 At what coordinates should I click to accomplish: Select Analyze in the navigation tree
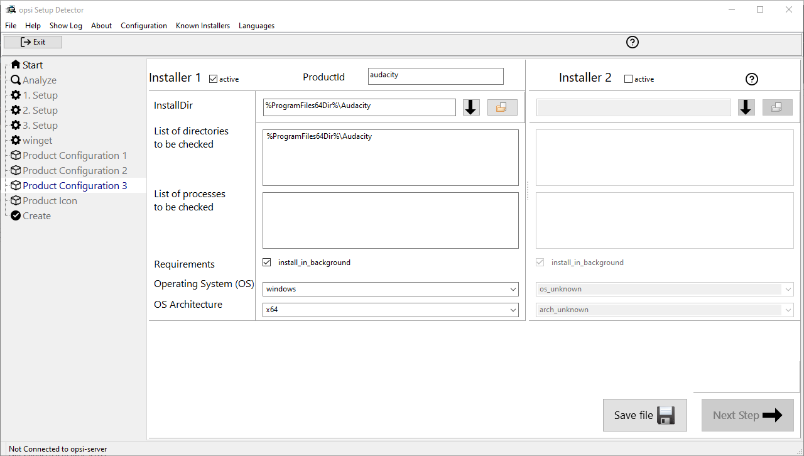40,80
